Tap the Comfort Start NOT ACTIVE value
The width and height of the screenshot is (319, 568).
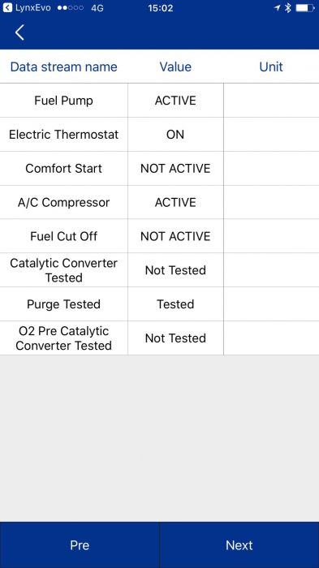tap(175, 169)
